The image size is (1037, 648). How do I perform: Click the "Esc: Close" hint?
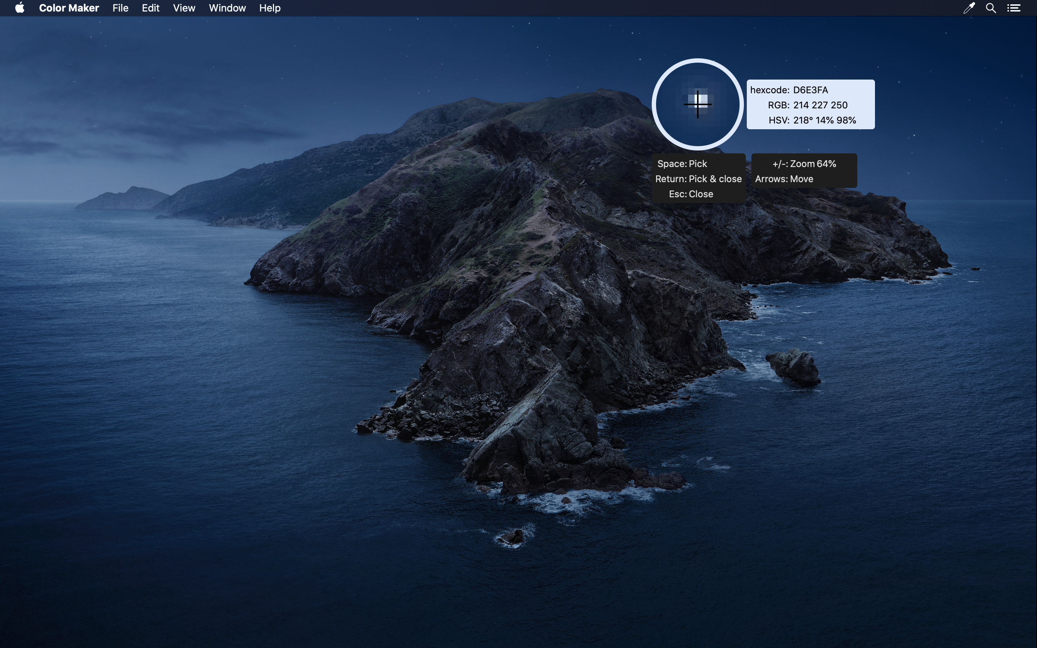click(691, 194)
